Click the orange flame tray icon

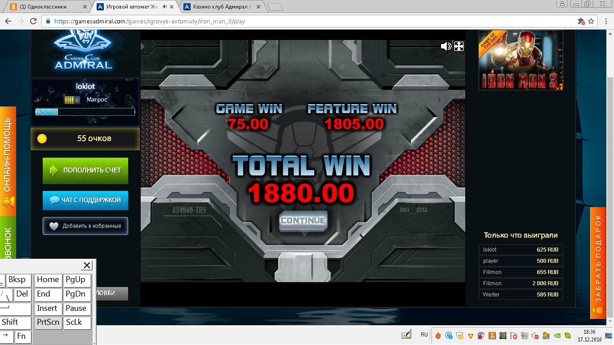point(438,336)
